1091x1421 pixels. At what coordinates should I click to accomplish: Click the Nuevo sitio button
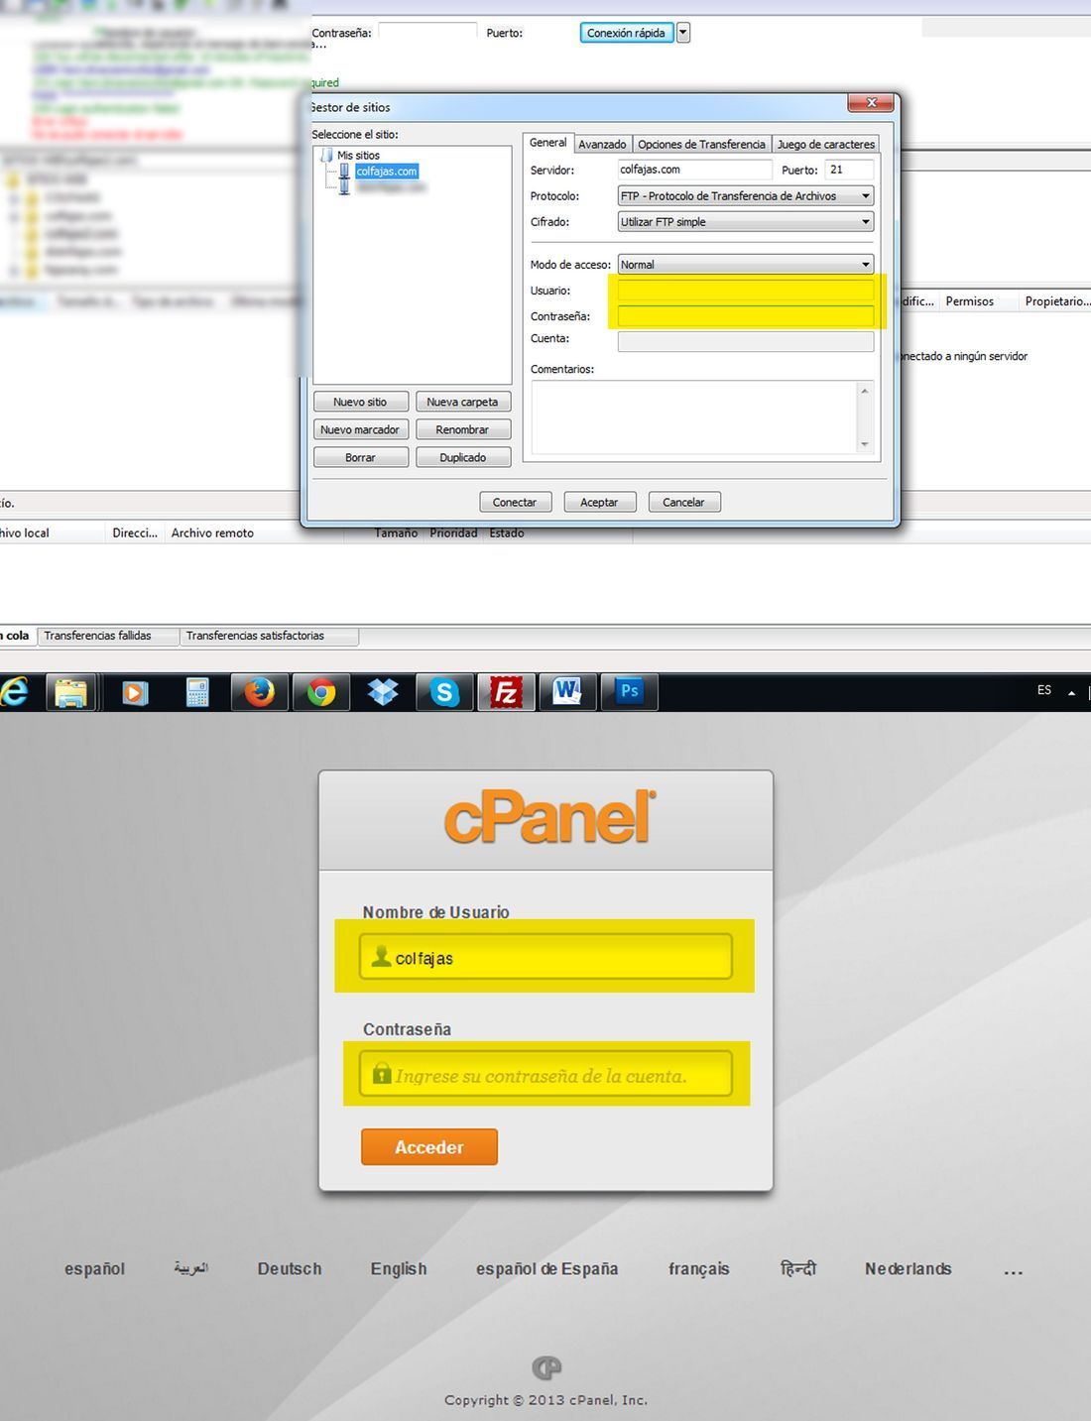[360, 402]
